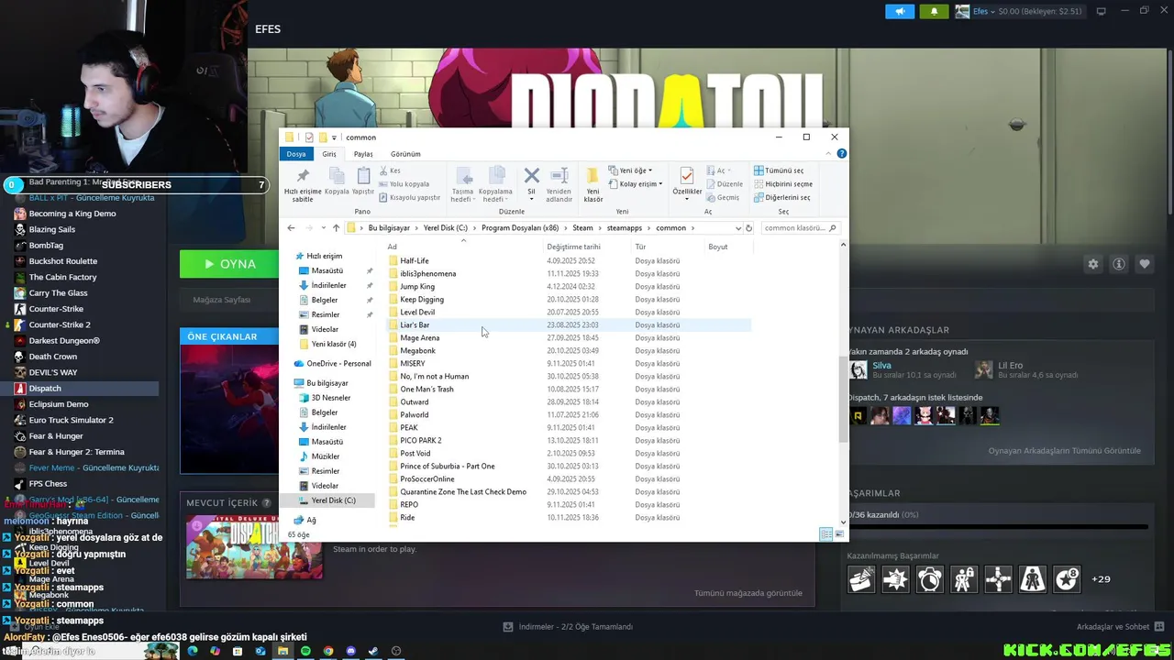Open Steam announcements megaphone icon

coord(900,11)
